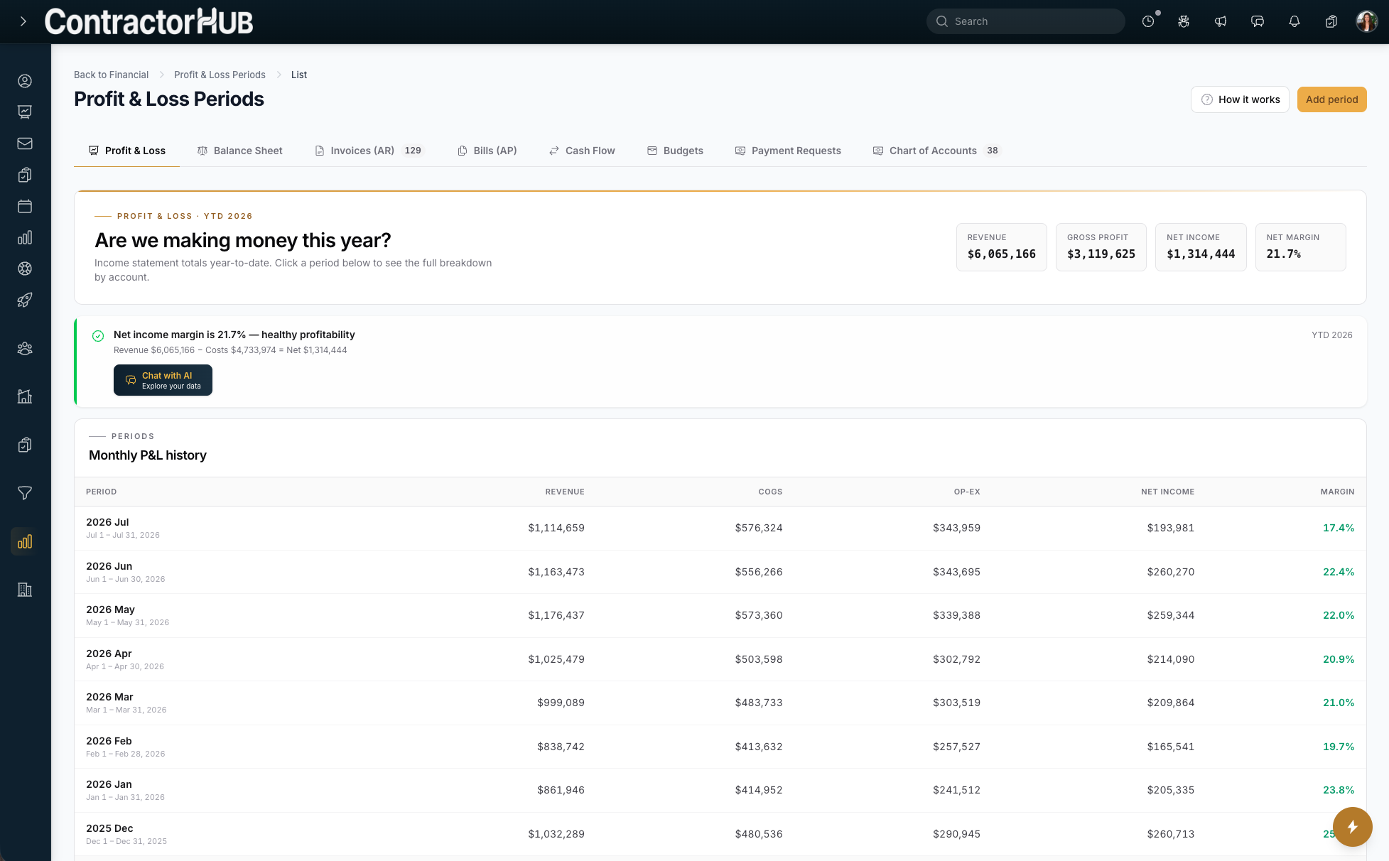The image size is (1389, 861).
Task: Open the team people sidebar icon
Action: tap(25, 348)
